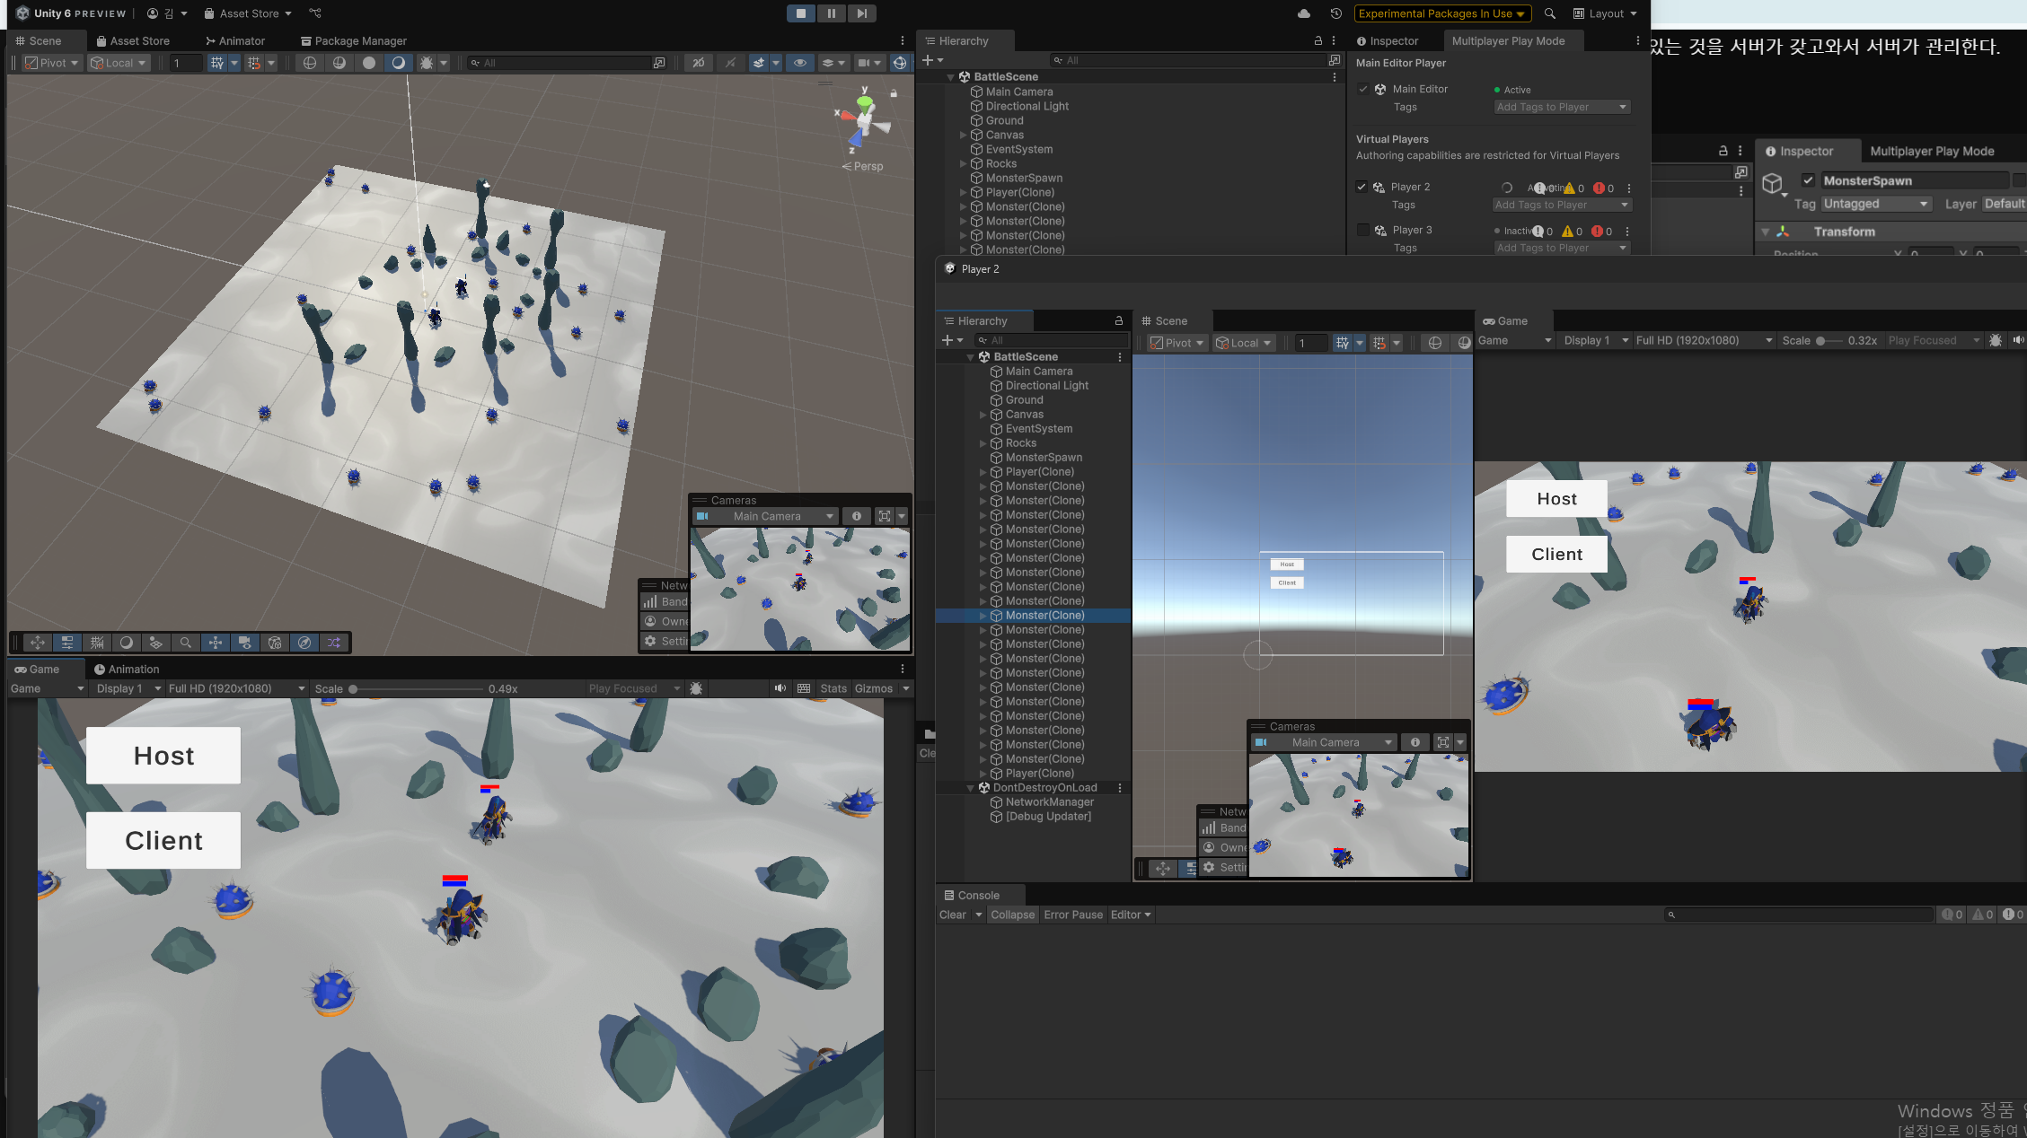Toggle the grid snapping icon in Scene toolbar
Screen dimensions: 2027x1138
(x=254, y=63)
